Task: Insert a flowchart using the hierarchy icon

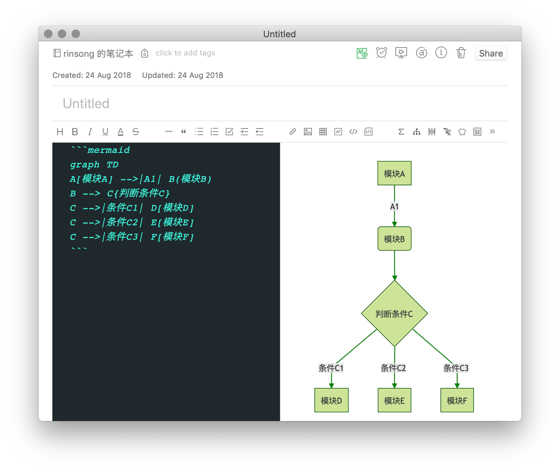Action: (416, 132)
